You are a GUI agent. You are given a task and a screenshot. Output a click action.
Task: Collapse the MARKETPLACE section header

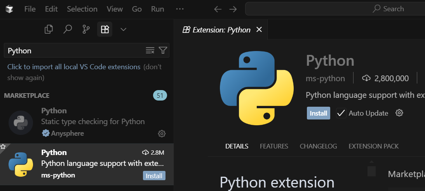click(x=26, y=95)
